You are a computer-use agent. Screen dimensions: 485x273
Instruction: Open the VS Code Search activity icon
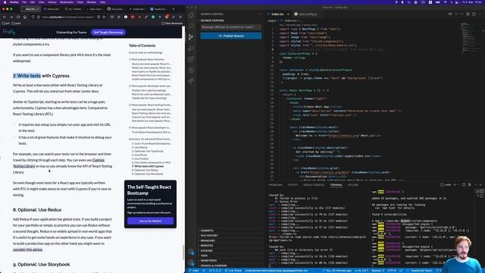pos(191,26)
